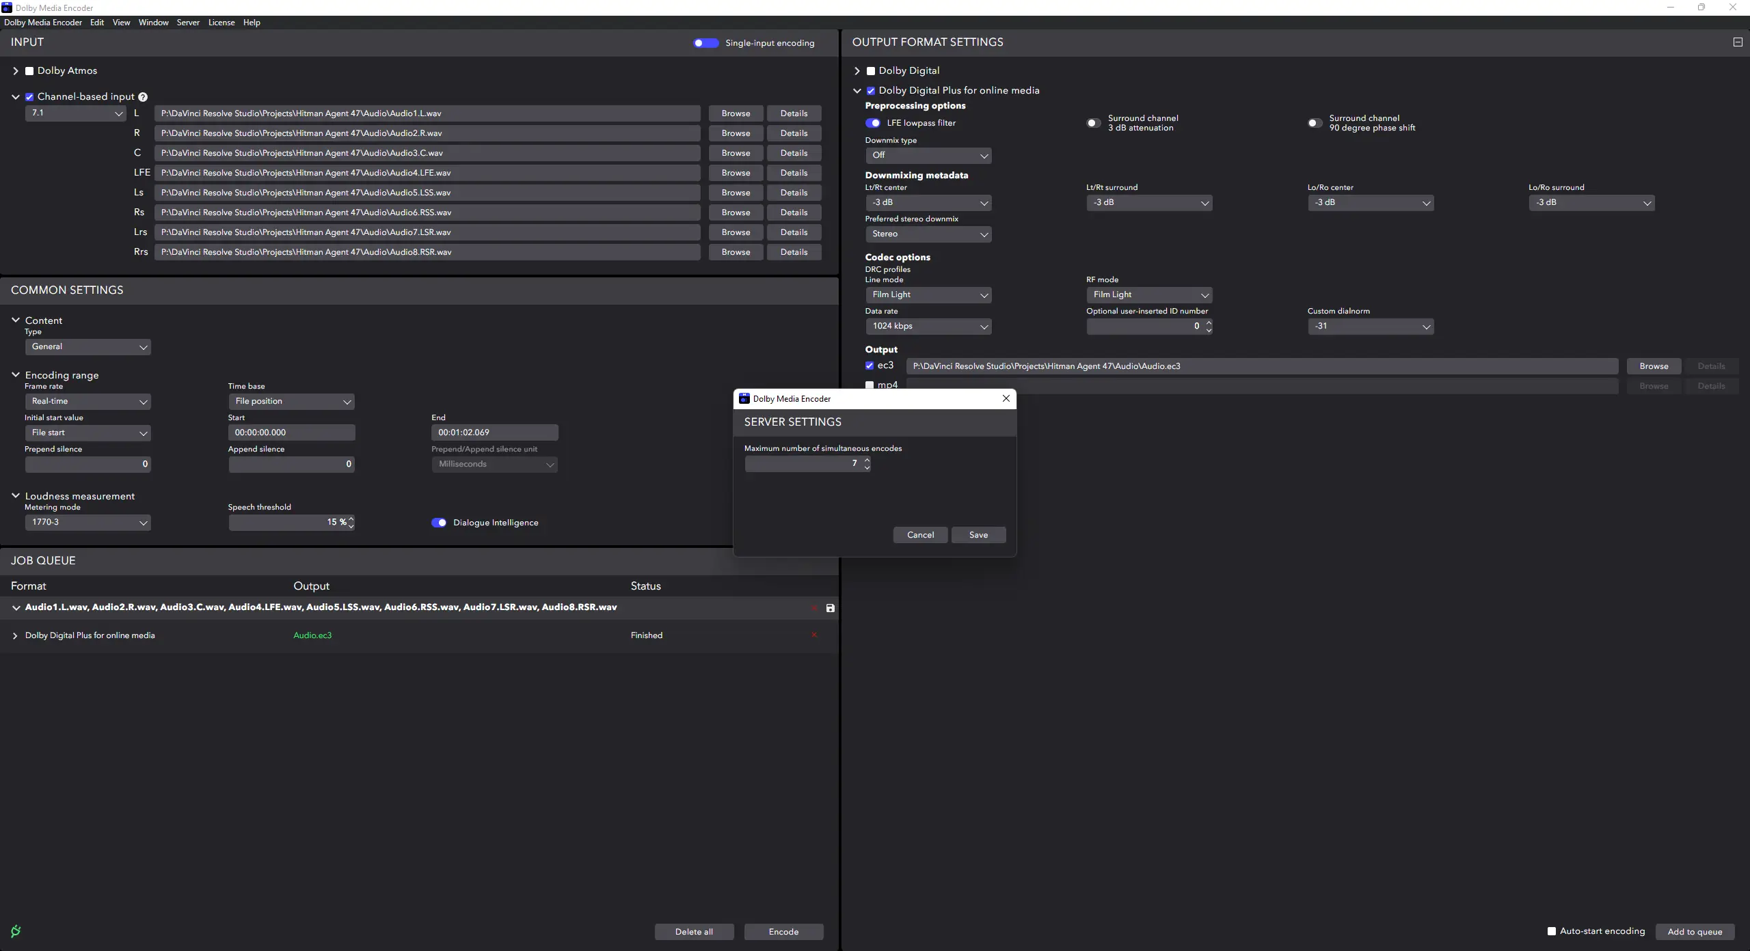
Task: Collapse Output Format Settings panel with minus icon
Action: [x=1737, y=42]
